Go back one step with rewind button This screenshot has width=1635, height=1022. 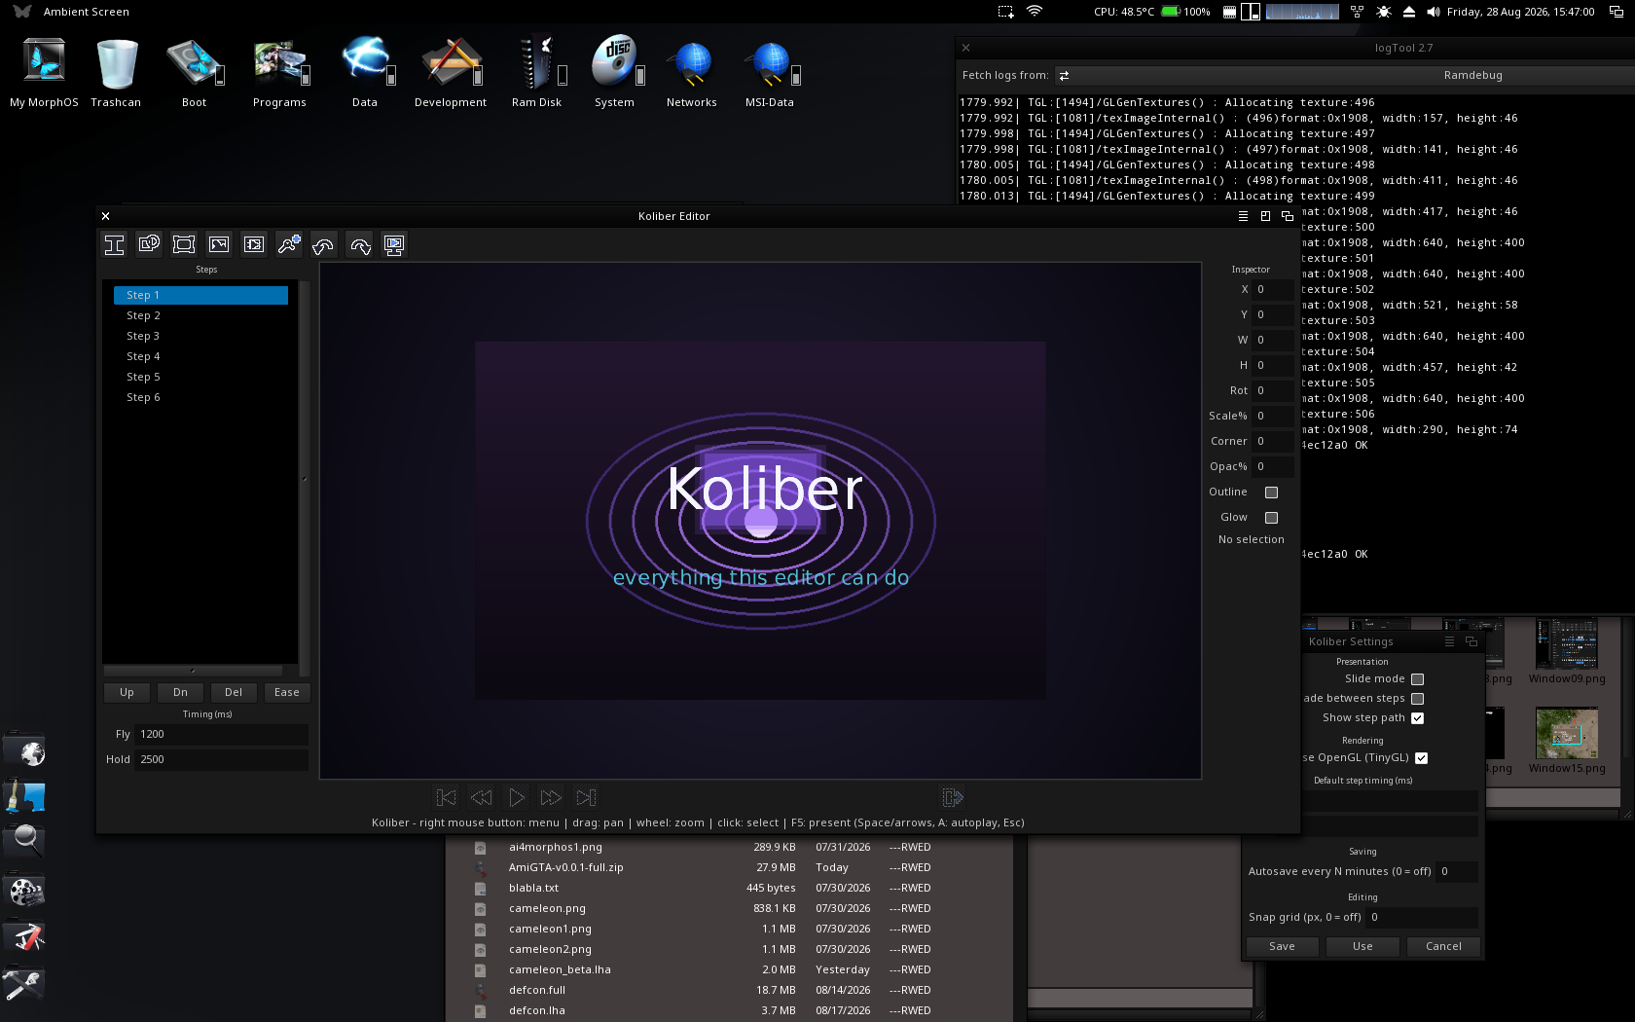click(x=481, y=798)
